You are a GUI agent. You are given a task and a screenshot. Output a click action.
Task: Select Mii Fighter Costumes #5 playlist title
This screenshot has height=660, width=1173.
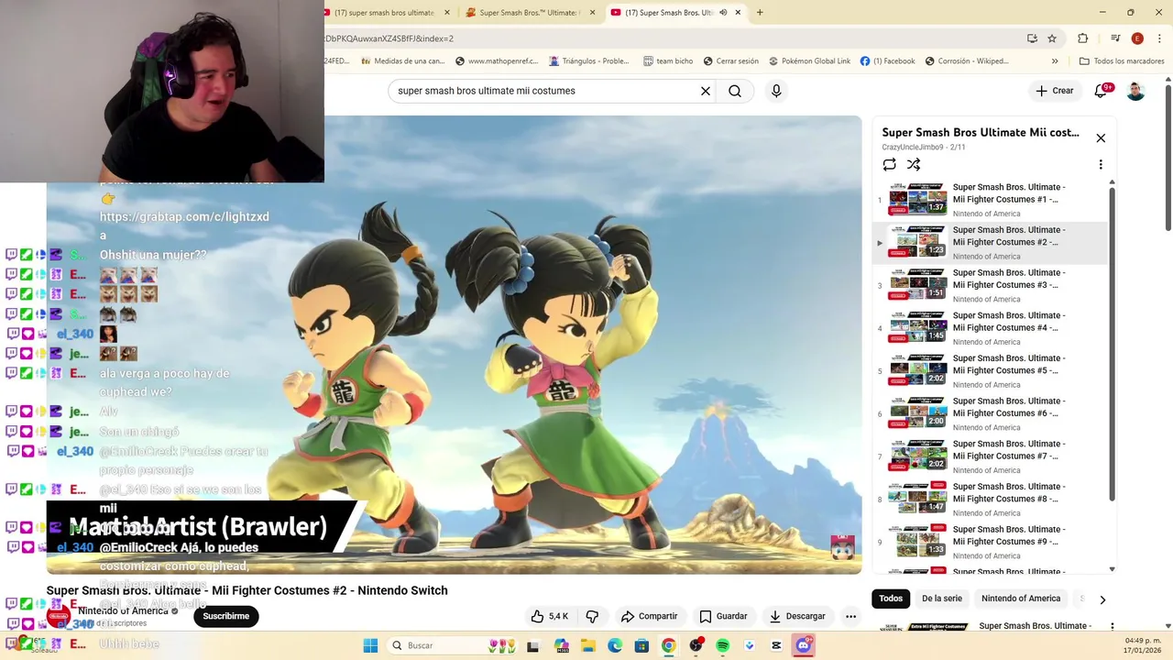pyautogui.click(x=1009, y=365)
